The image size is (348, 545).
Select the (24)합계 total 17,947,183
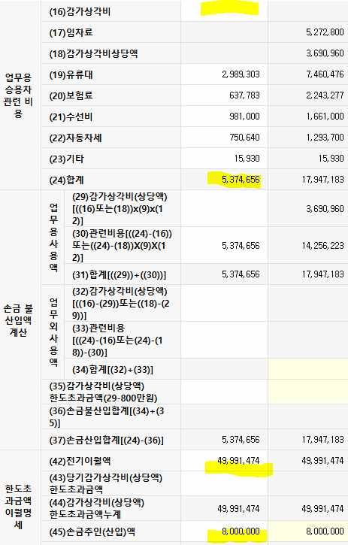(x=323, y=180)
